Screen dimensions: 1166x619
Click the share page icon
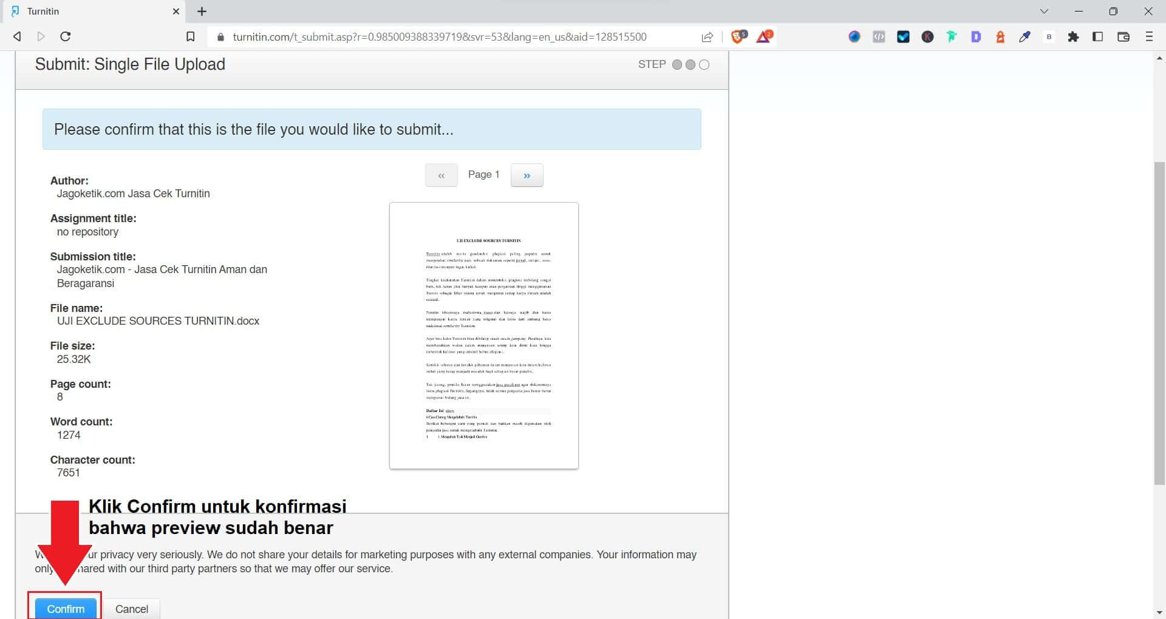click(707, 36)
